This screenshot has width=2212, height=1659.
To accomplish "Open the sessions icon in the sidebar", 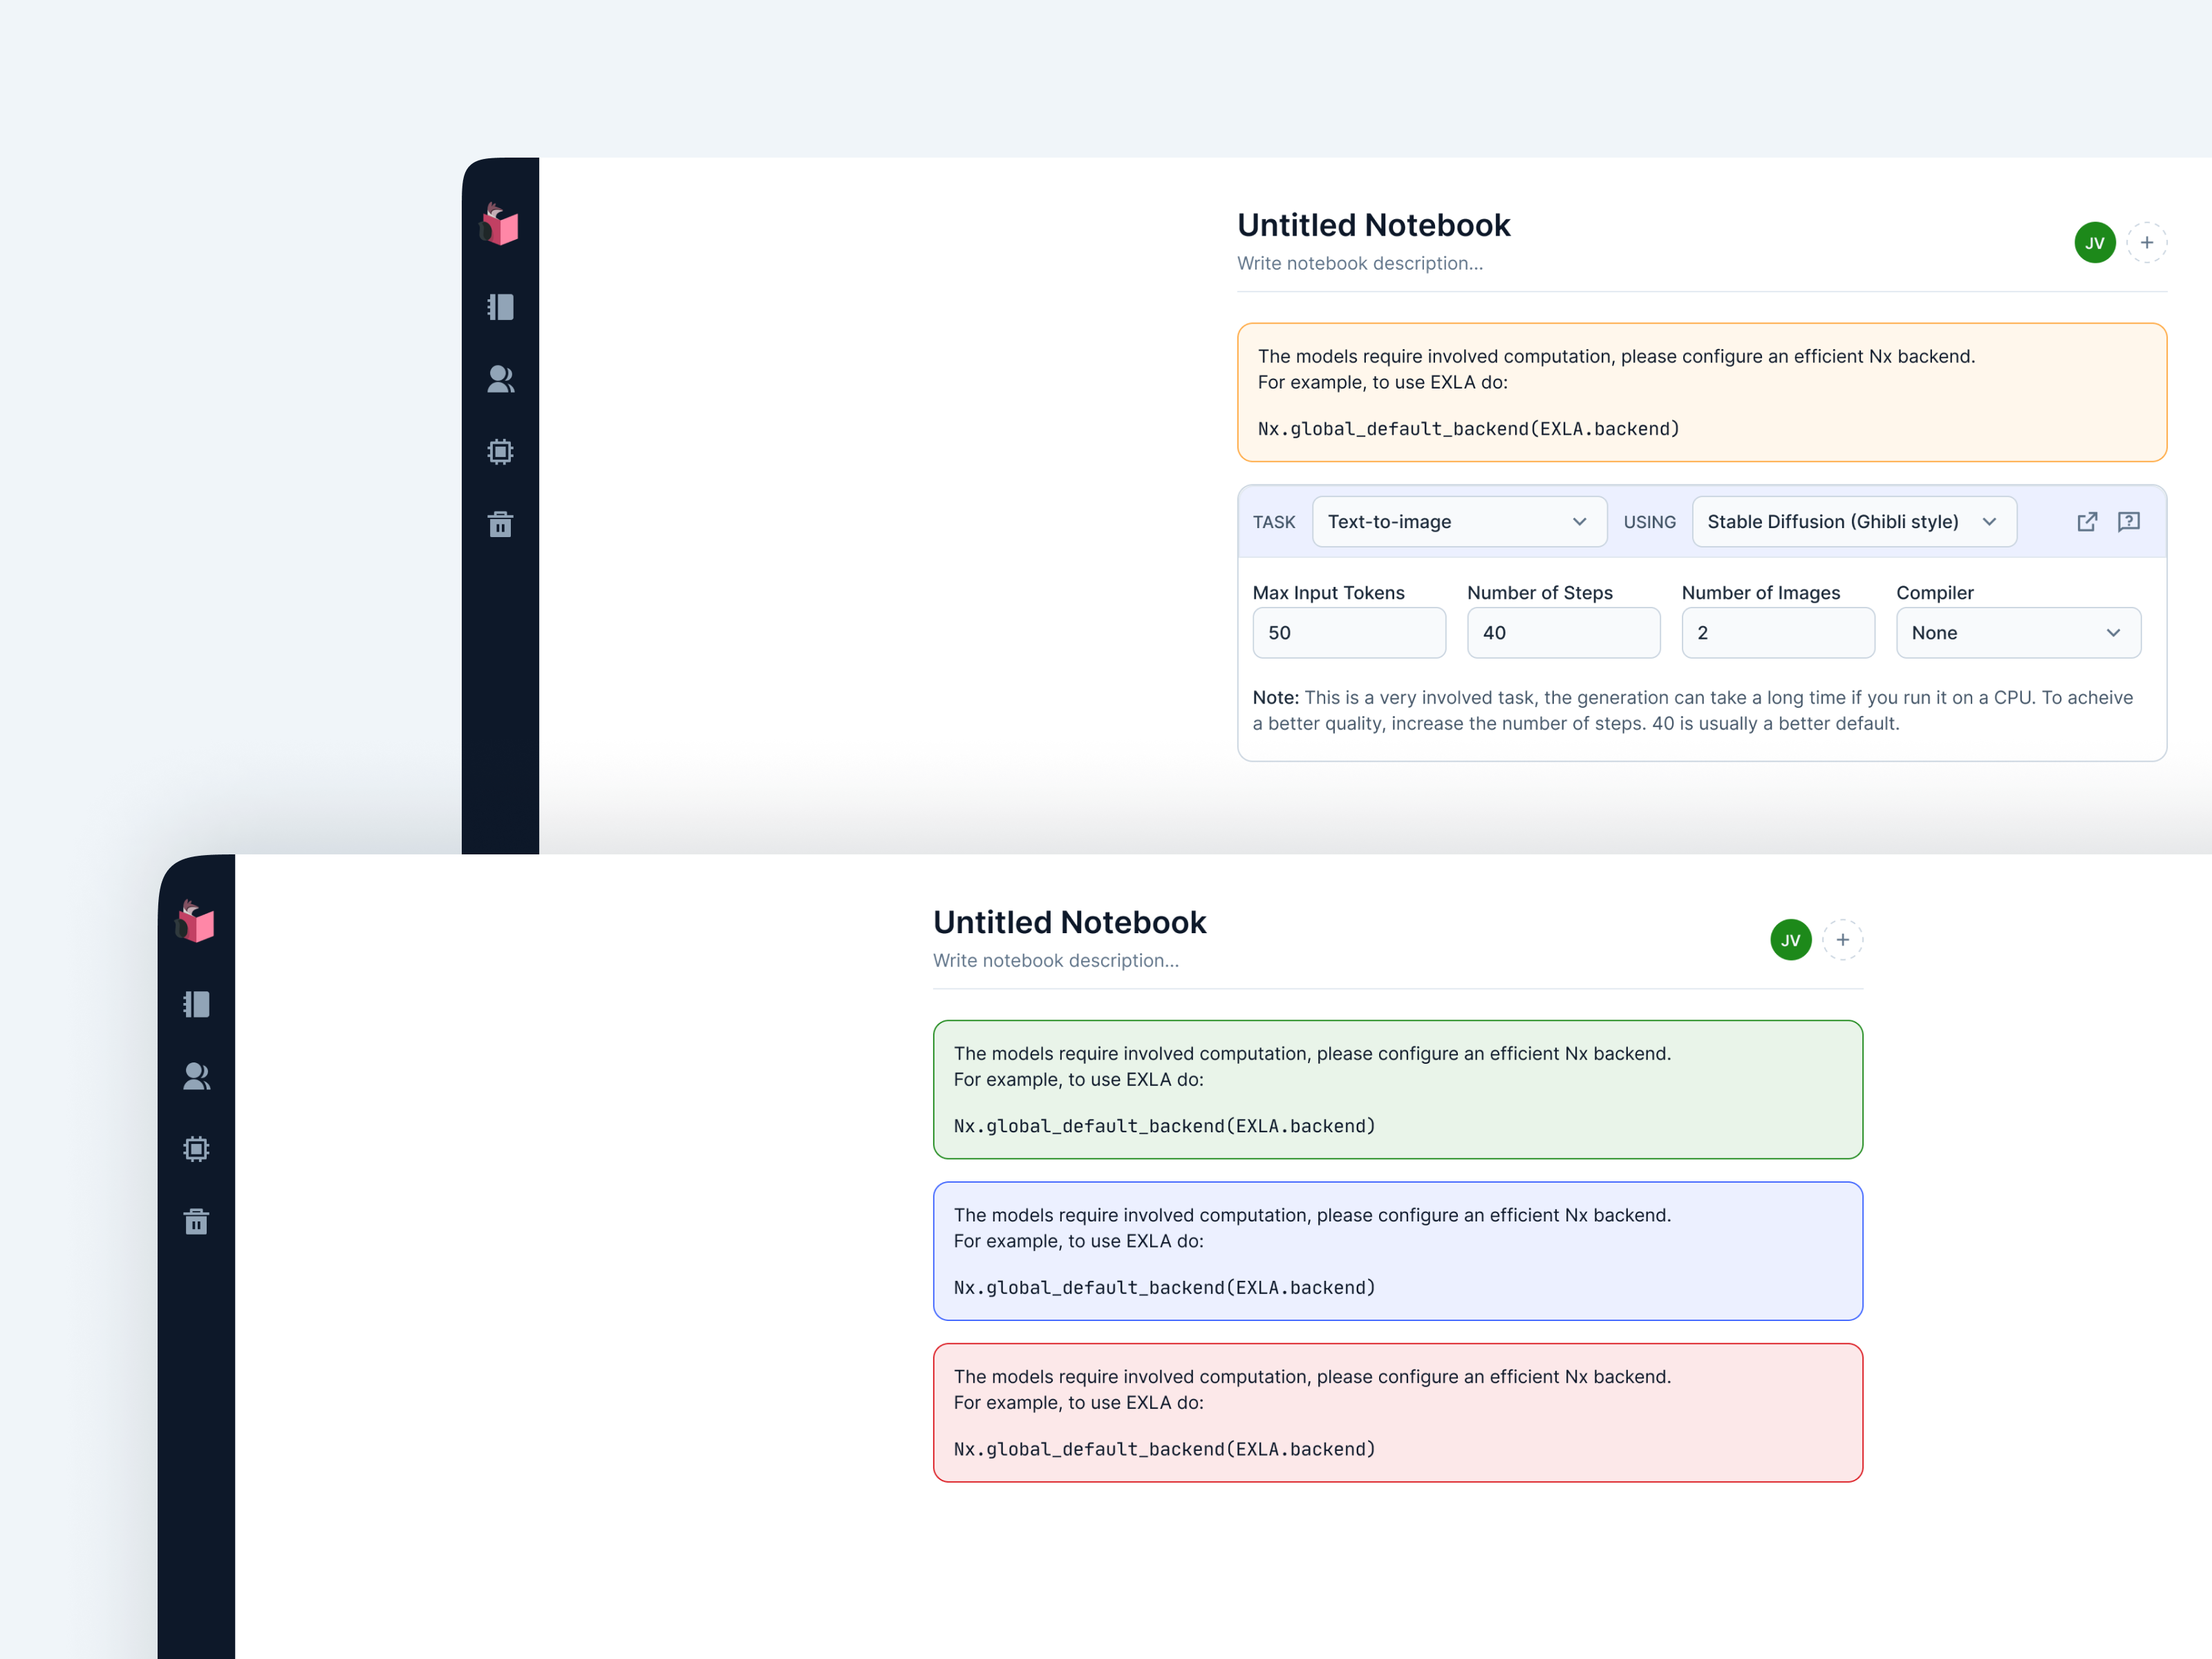I will coord(500,307).
